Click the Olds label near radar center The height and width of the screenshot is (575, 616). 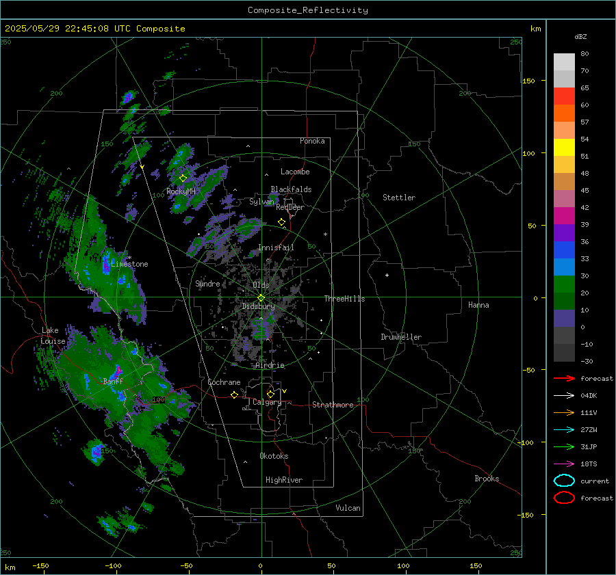click(261, 285)
